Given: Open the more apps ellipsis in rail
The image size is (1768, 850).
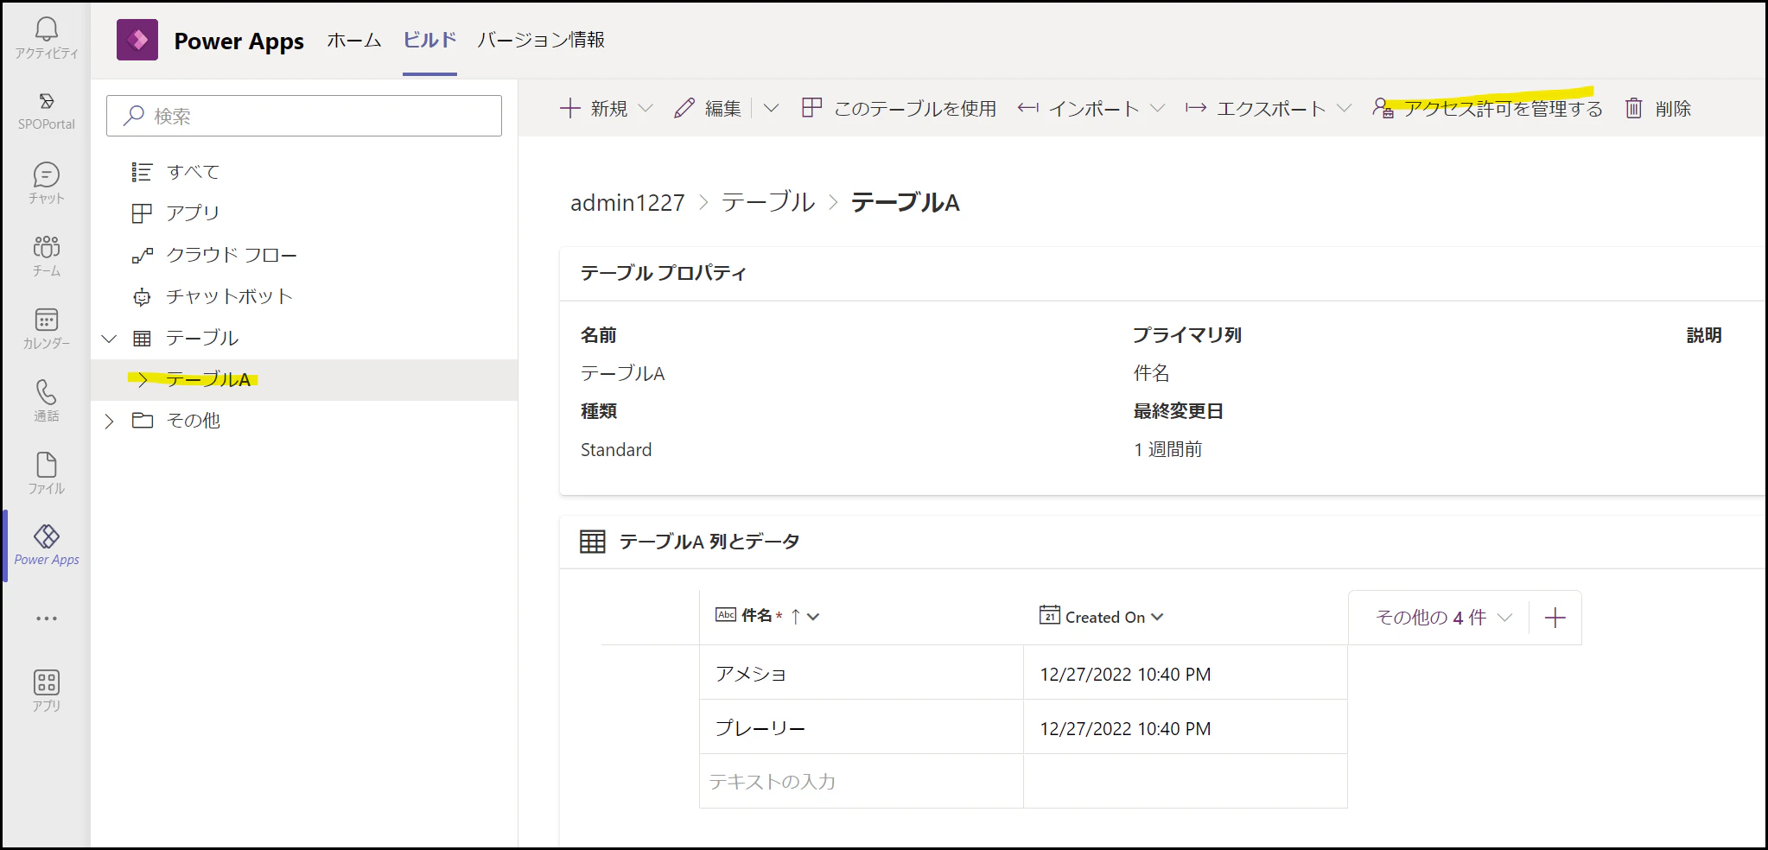Looking at the screenshot, I should click(x=47, y=618).
